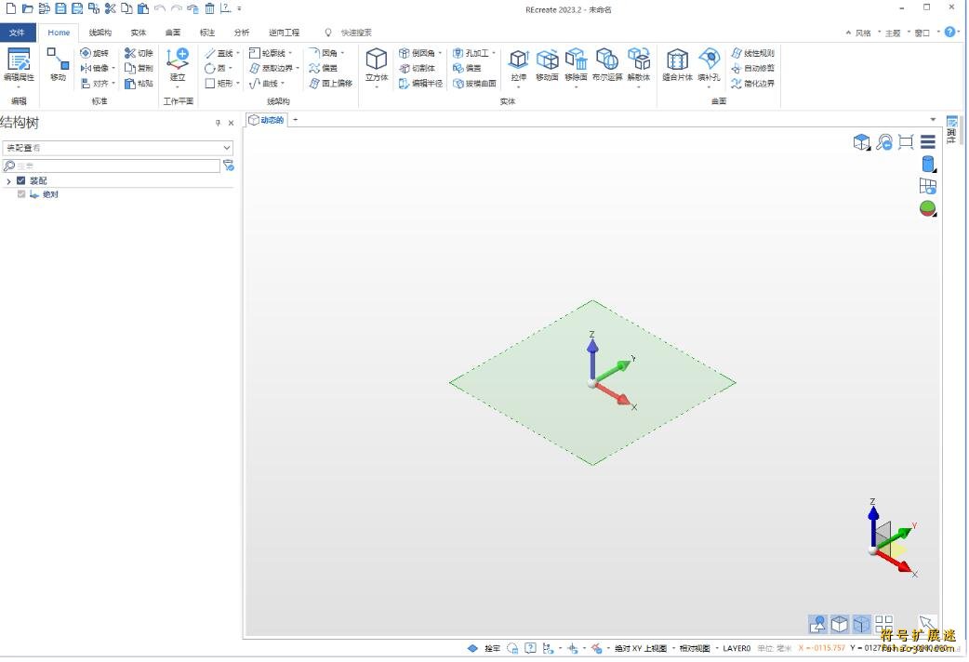Click the structure tree search field
This screenshot has width=969, height=662.
112,165
